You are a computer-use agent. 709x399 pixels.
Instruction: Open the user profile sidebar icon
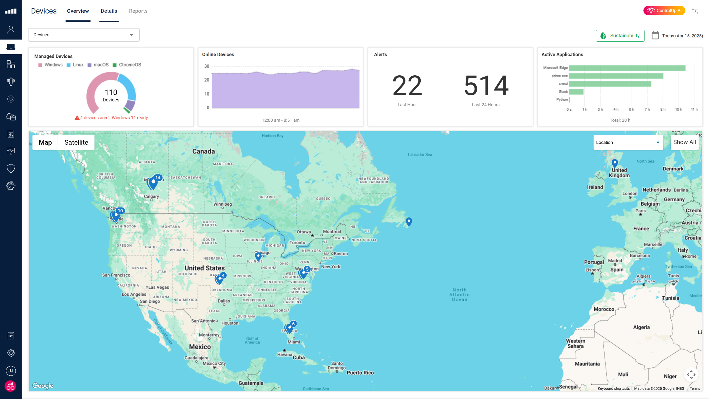click(11, 29)
